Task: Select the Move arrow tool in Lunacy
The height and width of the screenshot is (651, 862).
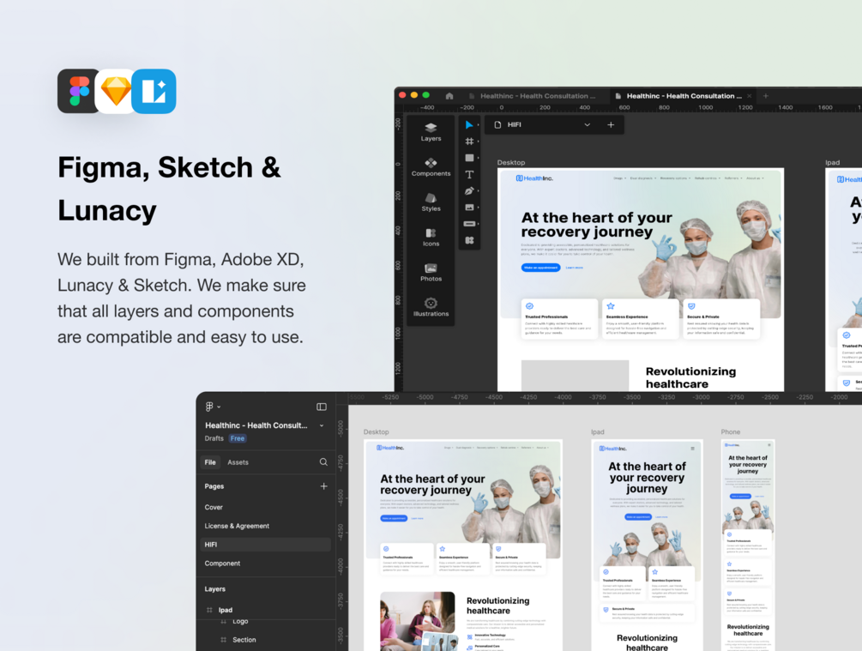Action: [469, 125]
